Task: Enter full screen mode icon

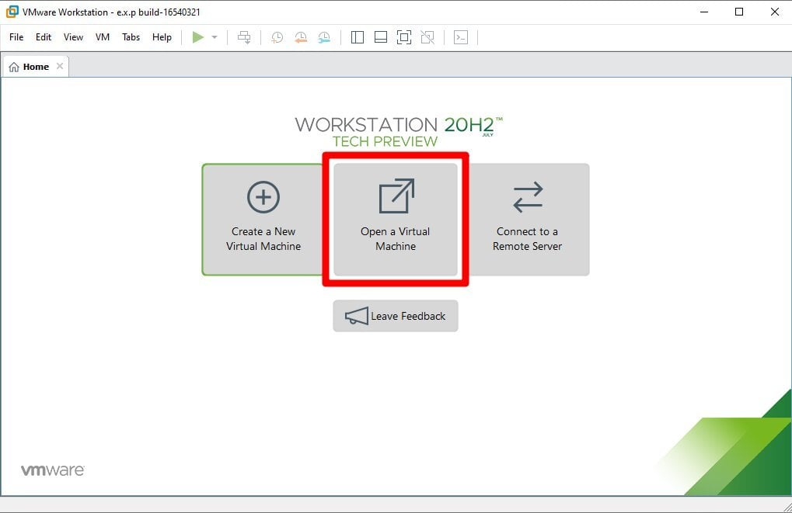Action: click(x=404, y=37)
